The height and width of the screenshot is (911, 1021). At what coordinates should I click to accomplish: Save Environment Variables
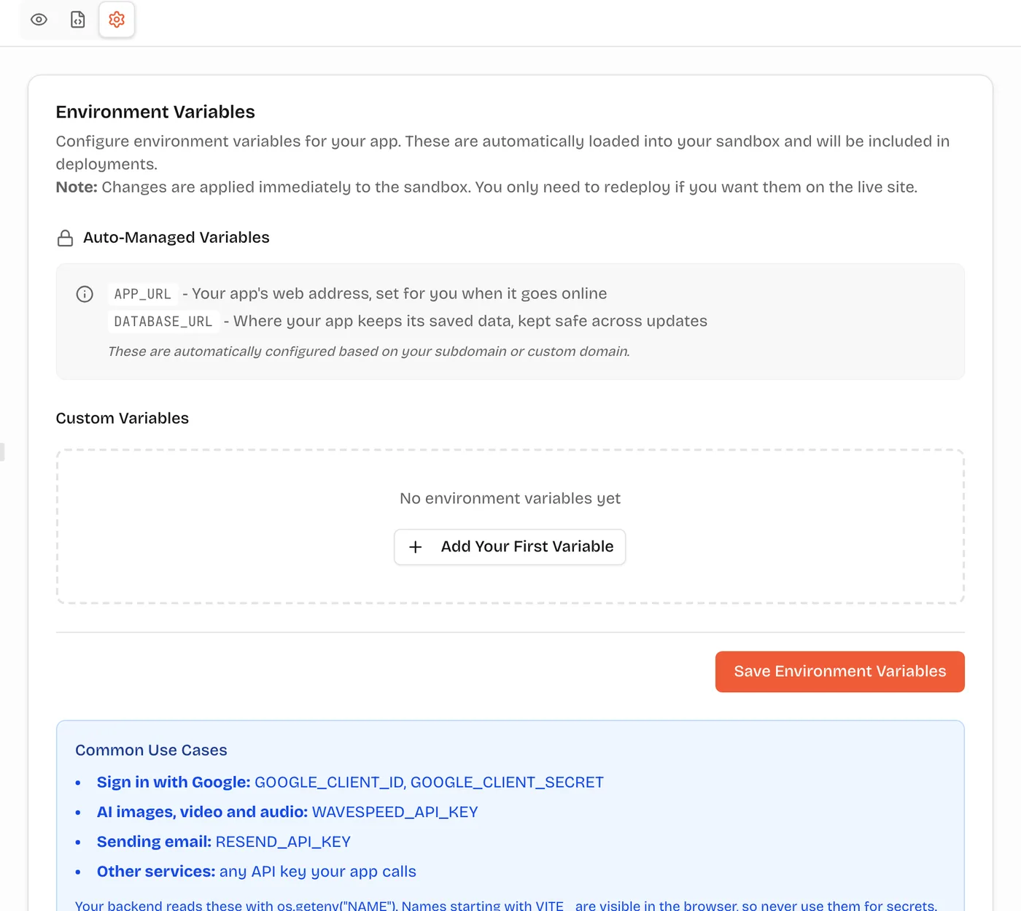[x=840, y=672]
